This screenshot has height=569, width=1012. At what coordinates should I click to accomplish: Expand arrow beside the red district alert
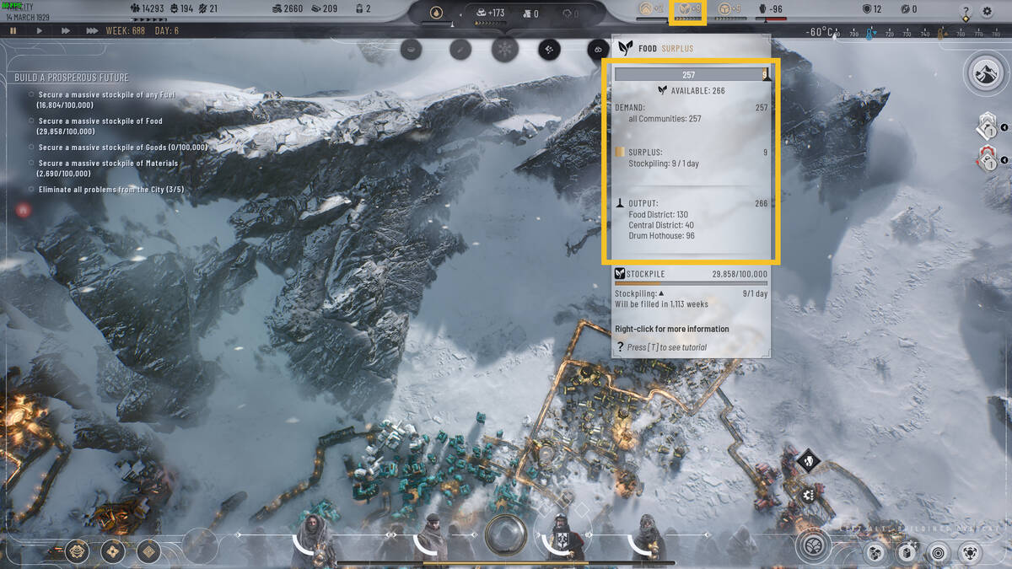click(1004, 160)
